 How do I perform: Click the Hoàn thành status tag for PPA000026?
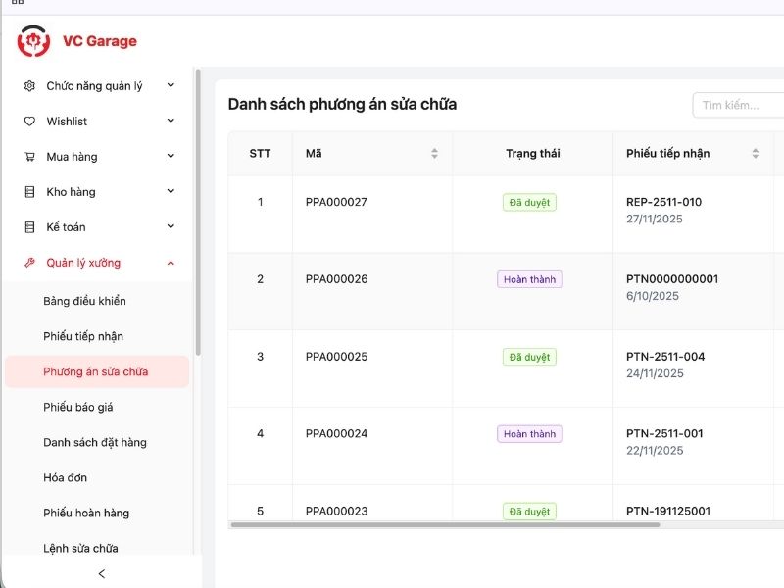click(x=529, y=279)
